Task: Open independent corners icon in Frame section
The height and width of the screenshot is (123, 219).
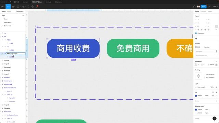Action: tap(216, 26)
